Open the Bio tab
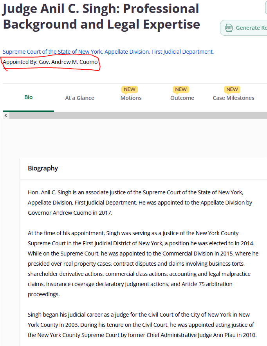 pos(29,97)
